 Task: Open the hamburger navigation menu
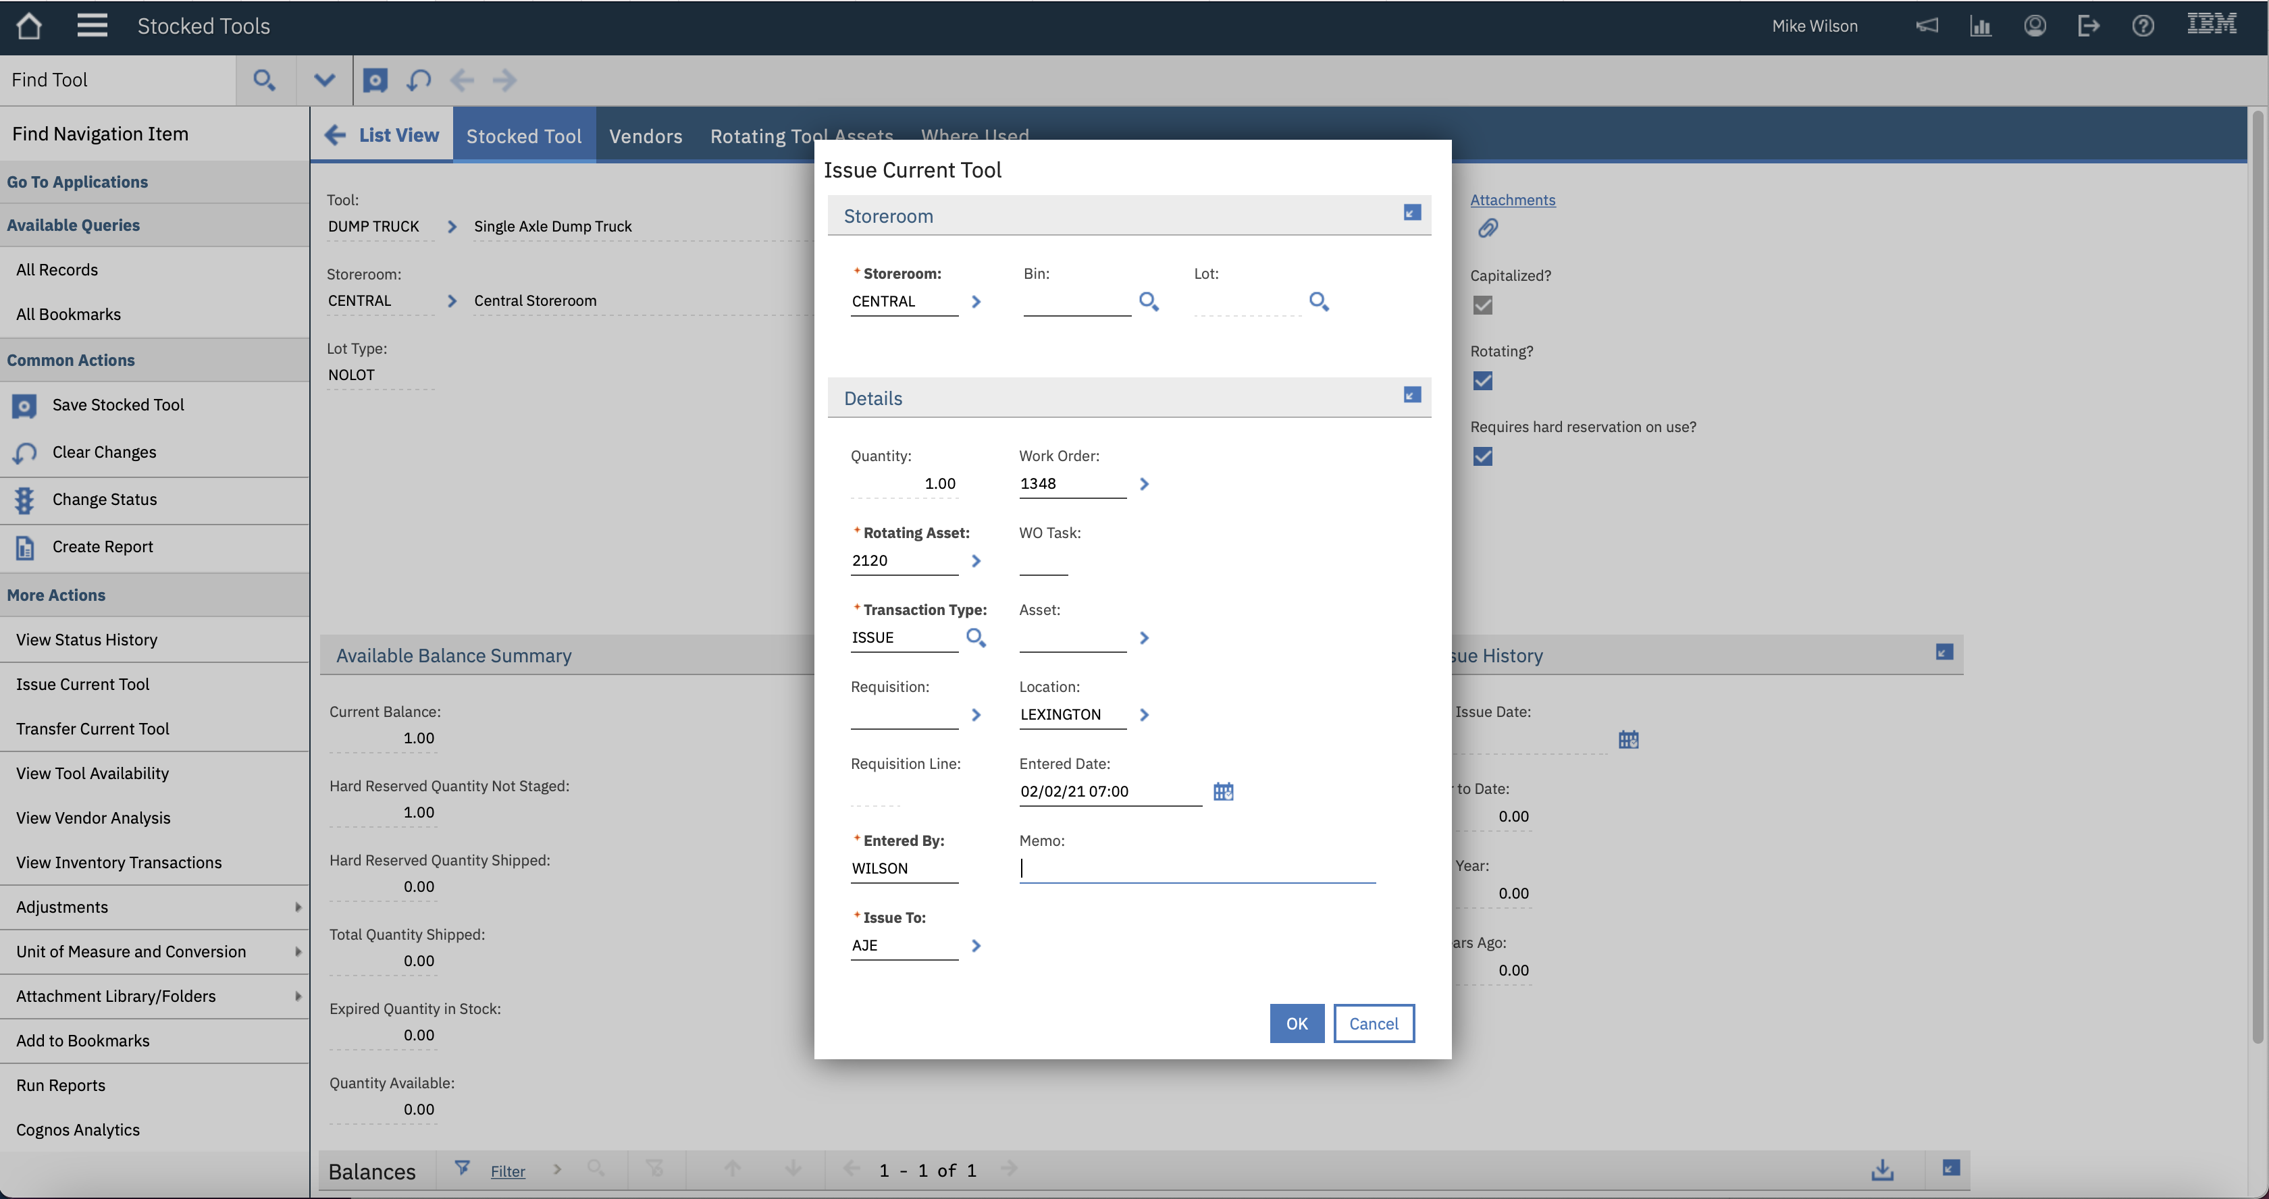point(92,26)
